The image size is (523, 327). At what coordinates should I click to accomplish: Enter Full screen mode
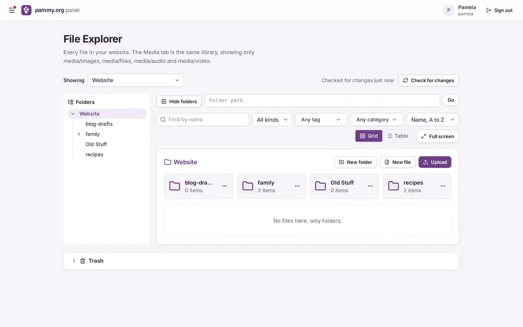coord(438,136)
